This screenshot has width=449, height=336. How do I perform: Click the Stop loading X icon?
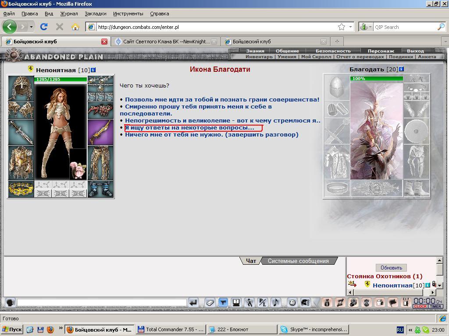coord(60,27)
